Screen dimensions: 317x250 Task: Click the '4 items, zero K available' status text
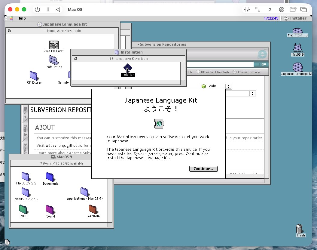pyautogui.click(x=62, y=31)
